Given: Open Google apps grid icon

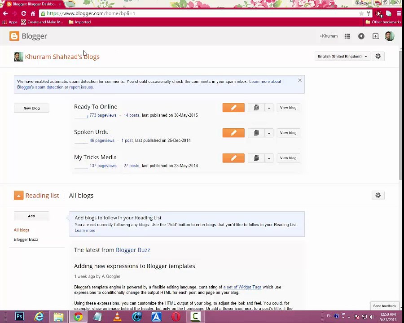Looking at the screenshot, I should click(347, 36).
